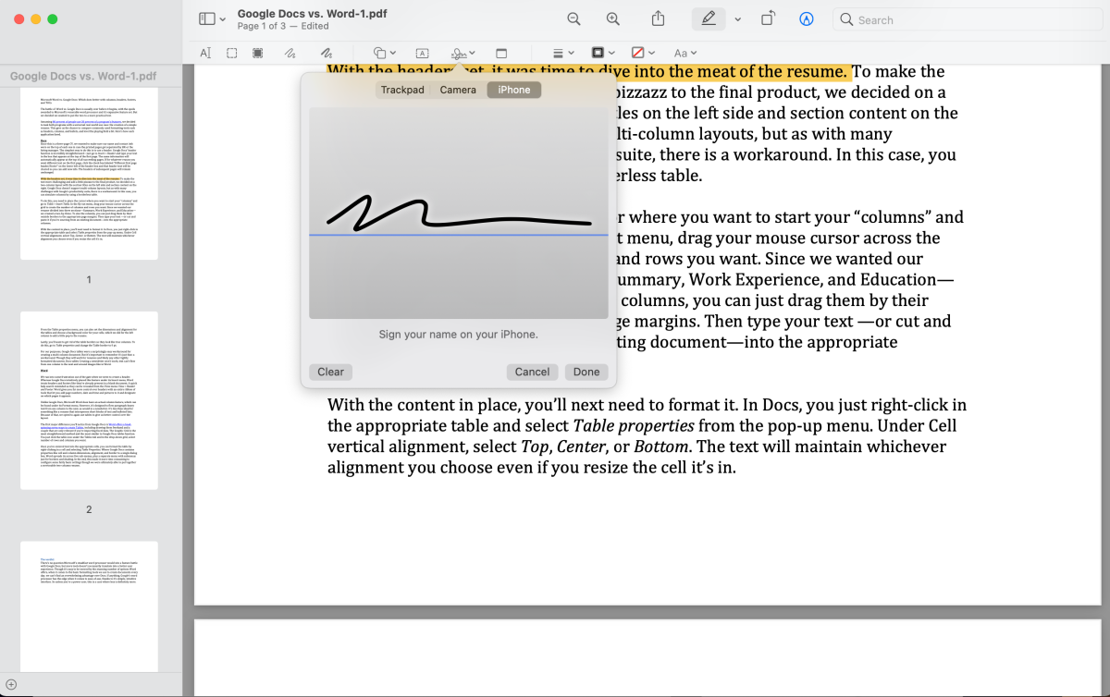This screenshot has height=697, width=1110.
Task: Click the signature preview drawing area
Action: pos(459,211)
